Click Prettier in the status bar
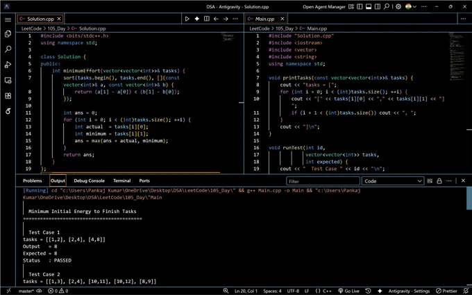This screenshot has height=295, width=472. pos(447,291)
